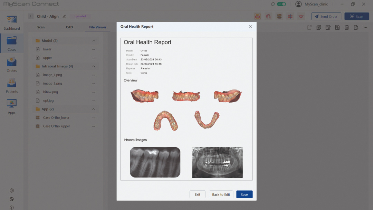Save the Oral Health Report
Image resolution: width=373 pixels, height=210 pixels.
(244, 194)
